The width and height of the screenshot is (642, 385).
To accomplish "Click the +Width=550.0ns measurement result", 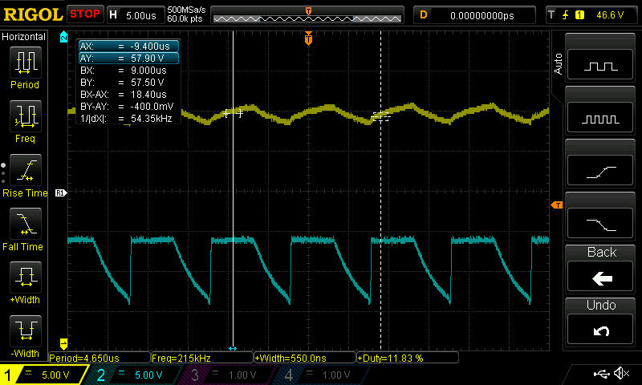I will (x=305, y=358).
